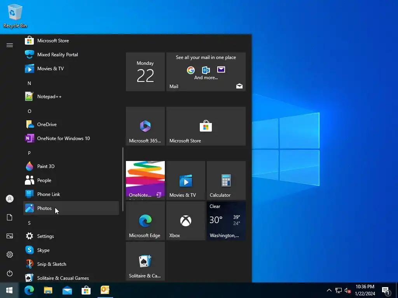Image resolution: width=398 pixels, height=298 pixels.
Task: Open OneDrive app
Action: (x=71, y=125)
